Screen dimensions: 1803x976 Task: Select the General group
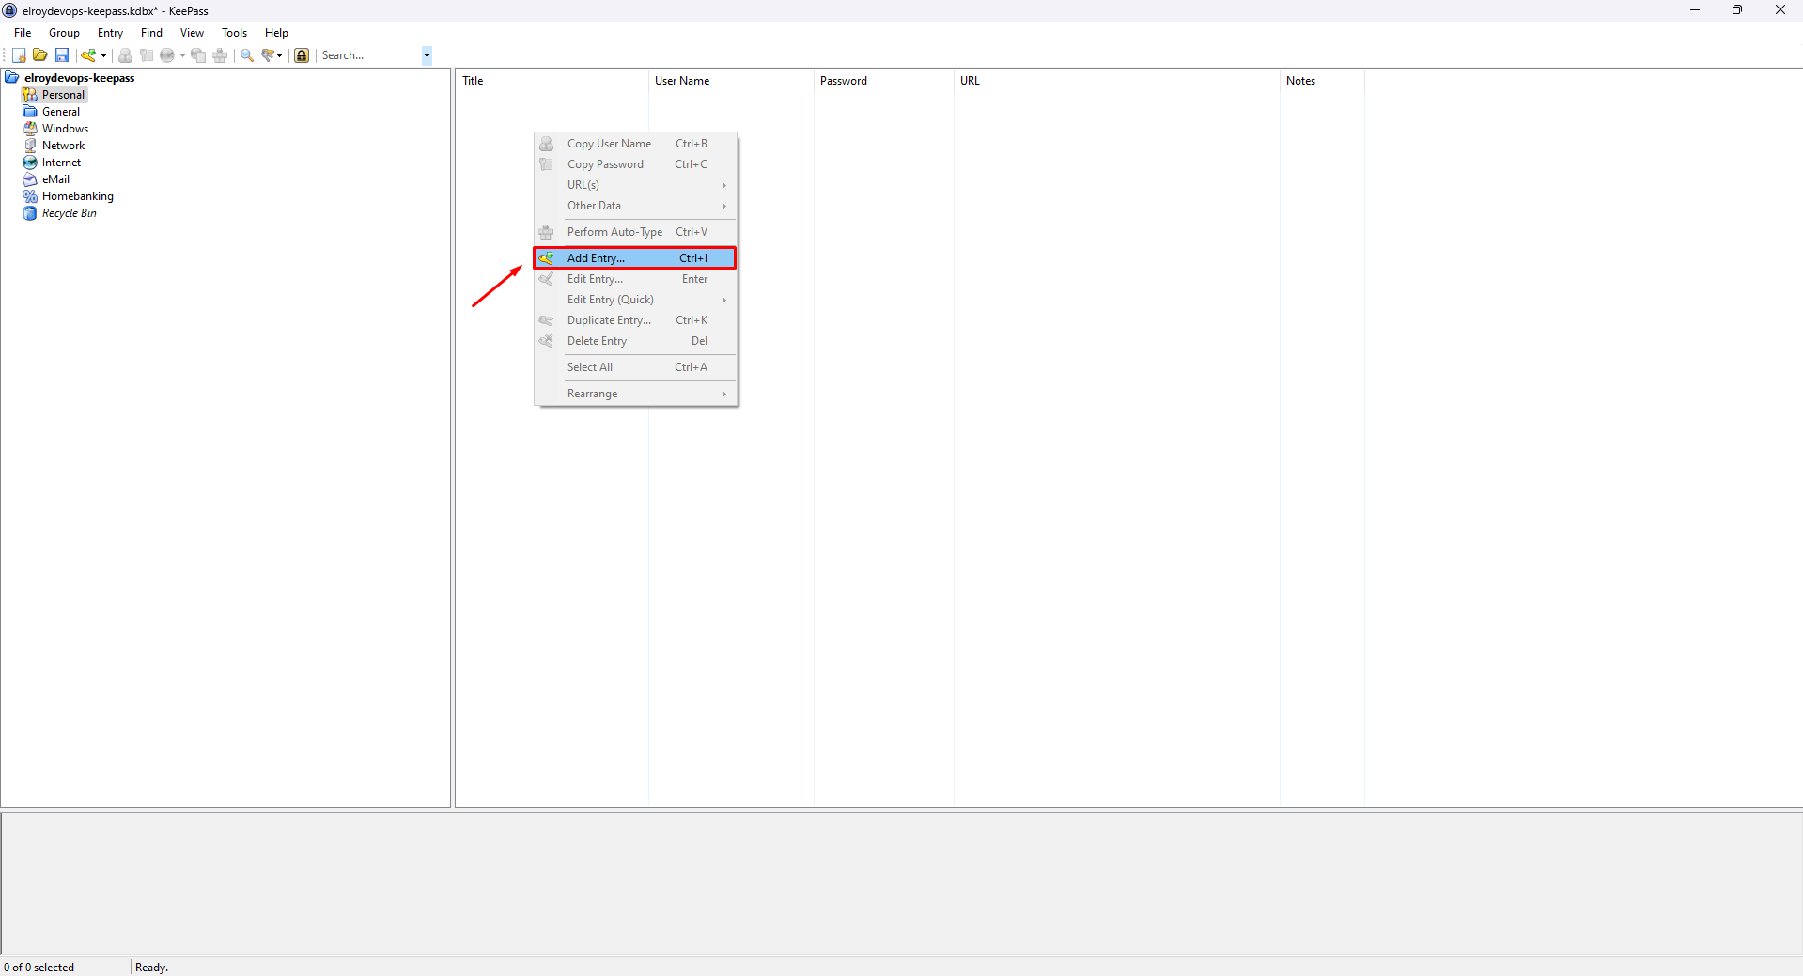61,112
